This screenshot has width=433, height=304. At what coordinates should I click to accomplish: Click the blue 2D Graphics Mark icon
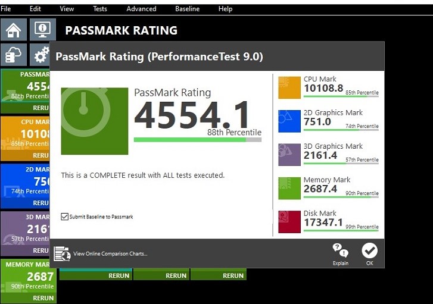point(289,121)
